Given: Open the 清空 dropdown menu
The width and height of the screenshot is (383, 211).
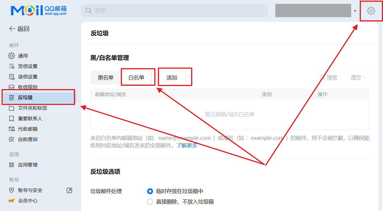Looking at the screenshot, I should coord(358,78).
